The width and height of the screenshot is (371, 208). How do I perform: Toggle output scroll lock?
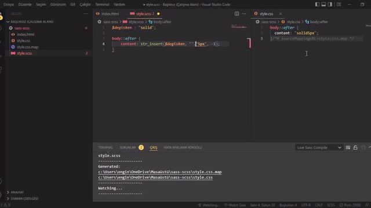tap(355, 147)
